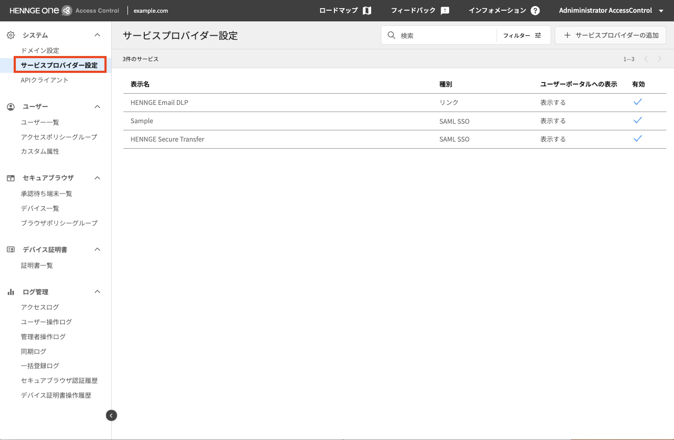Select サービスプロバイダー設定 in sidebar

coord(59,65)
